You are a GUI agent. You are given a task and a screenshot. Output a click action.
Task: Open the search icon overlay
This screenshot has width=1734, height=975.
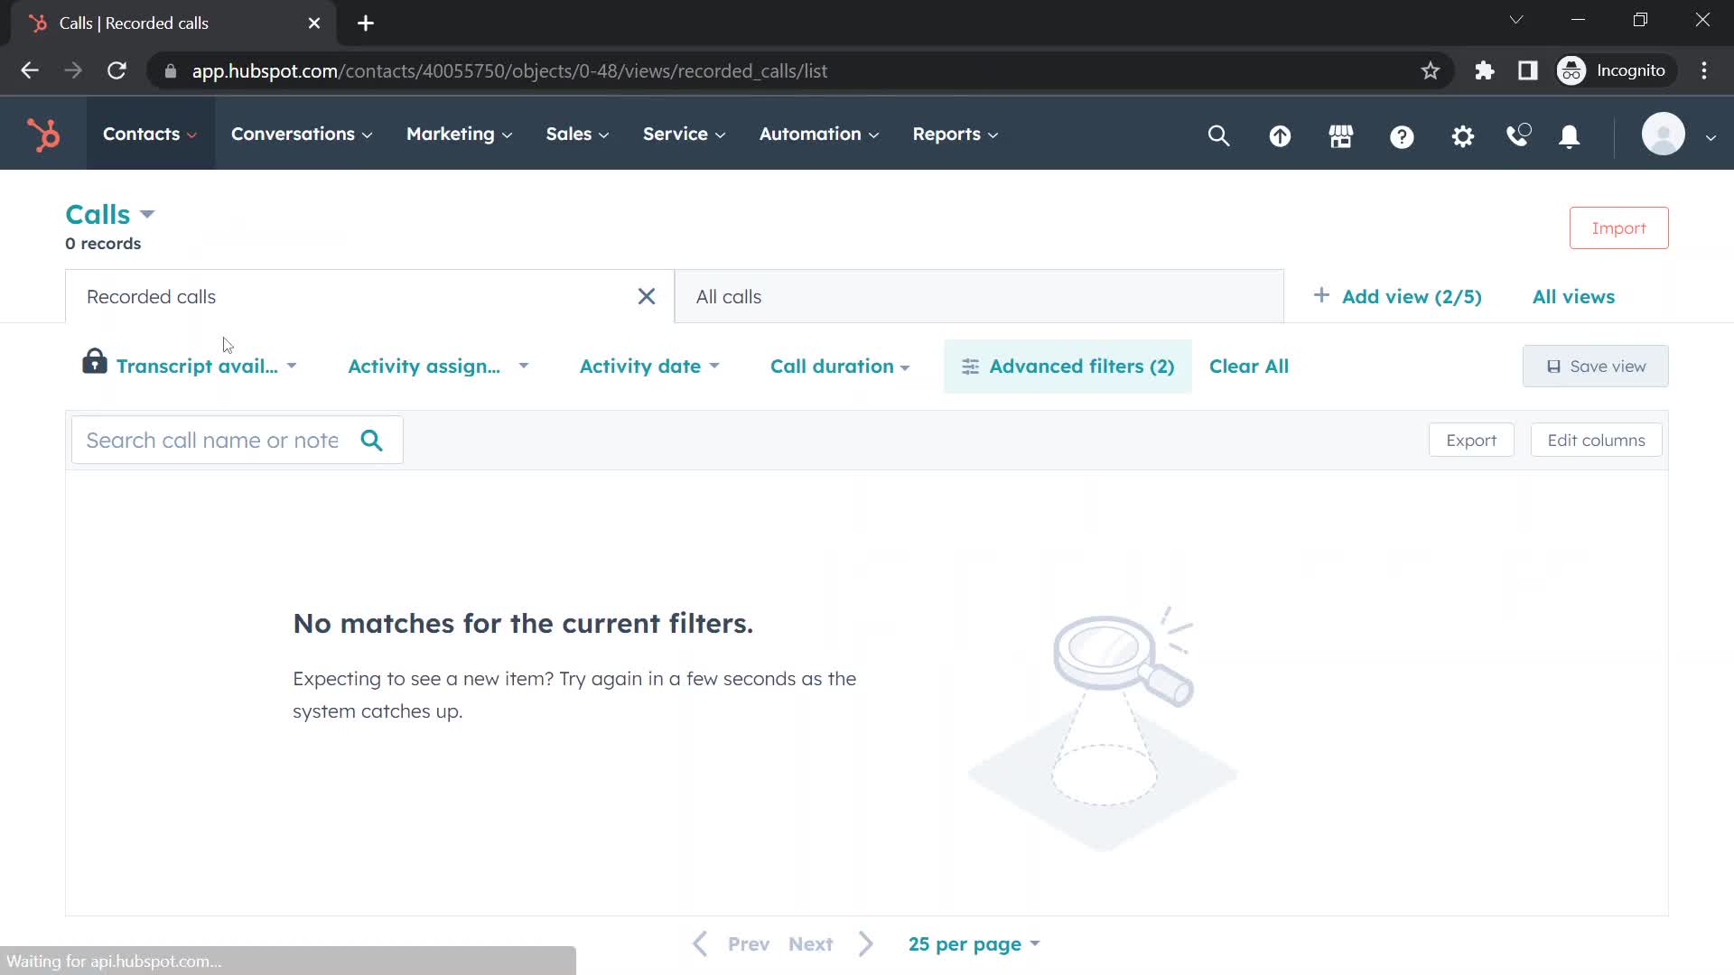point(1219,134)
